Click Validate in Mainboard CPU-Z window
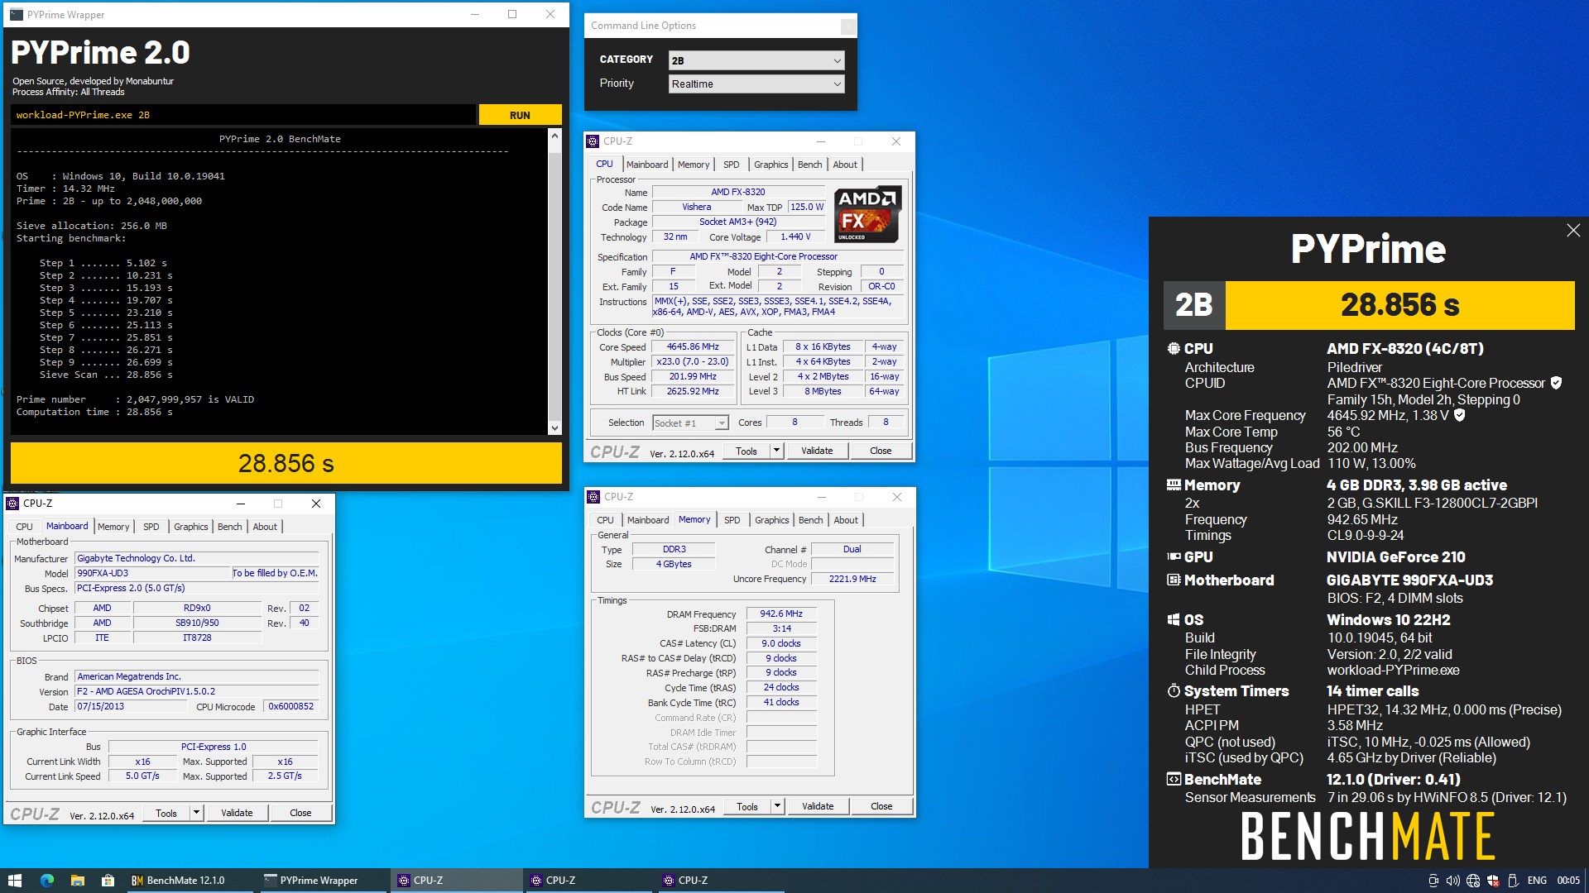This screenshot has width=1589, height=893. 237,813
